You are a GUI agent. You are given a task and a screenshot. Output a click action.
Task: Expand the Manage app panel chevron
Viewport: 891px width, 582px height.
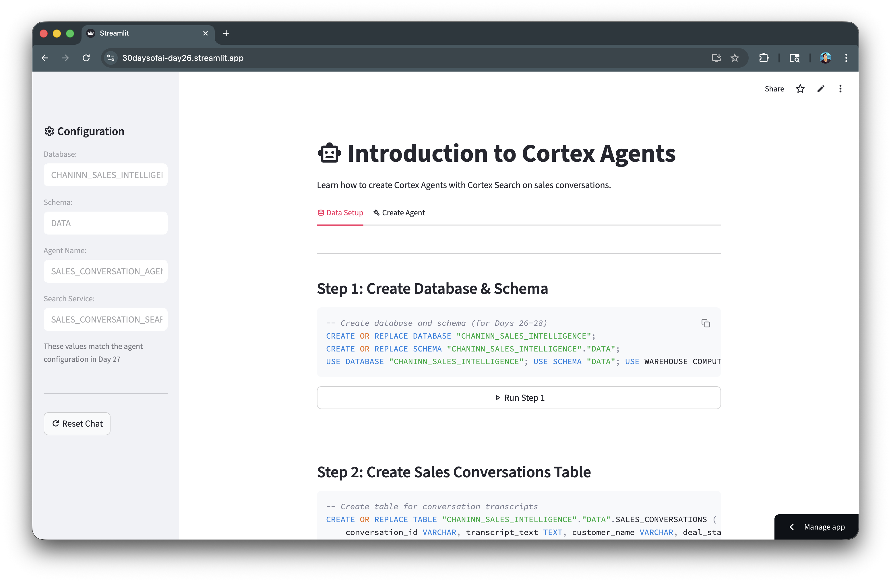791,527
